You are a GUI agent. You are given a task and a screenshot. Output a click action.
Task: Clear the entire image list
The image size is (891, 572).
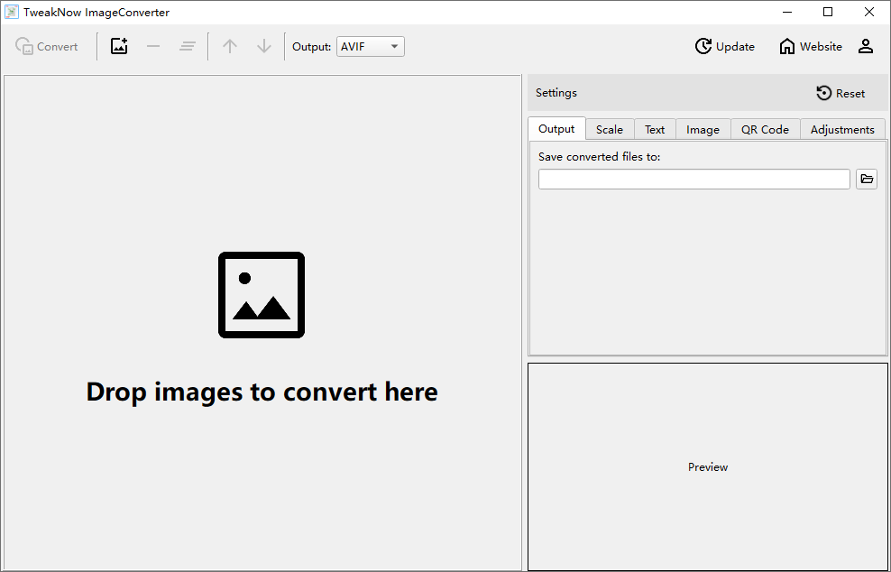188,45
